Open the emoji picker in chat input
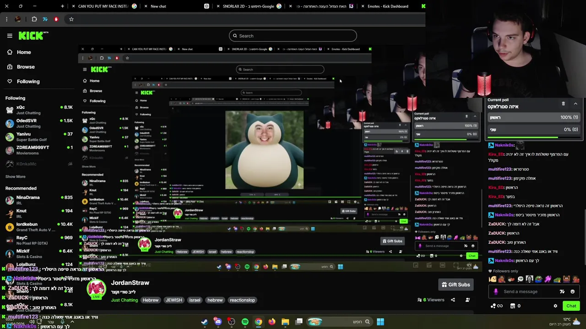 [572, 292]
